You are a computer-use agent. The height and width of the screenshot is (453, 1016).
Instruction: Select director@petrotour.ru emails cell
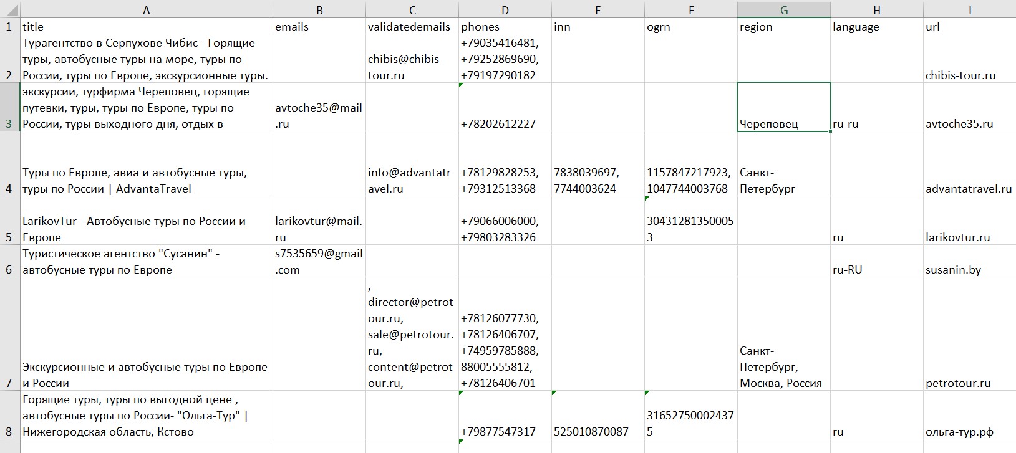click(412, 334)
